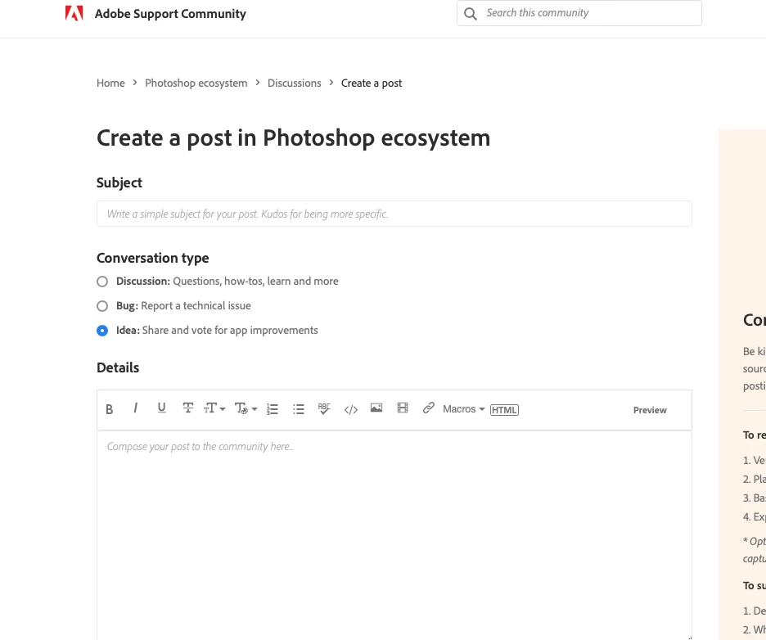The height and width of the screenshot is (640, 766).
Task: Grab the editor resize handle corner
Action: click(690, 638)
